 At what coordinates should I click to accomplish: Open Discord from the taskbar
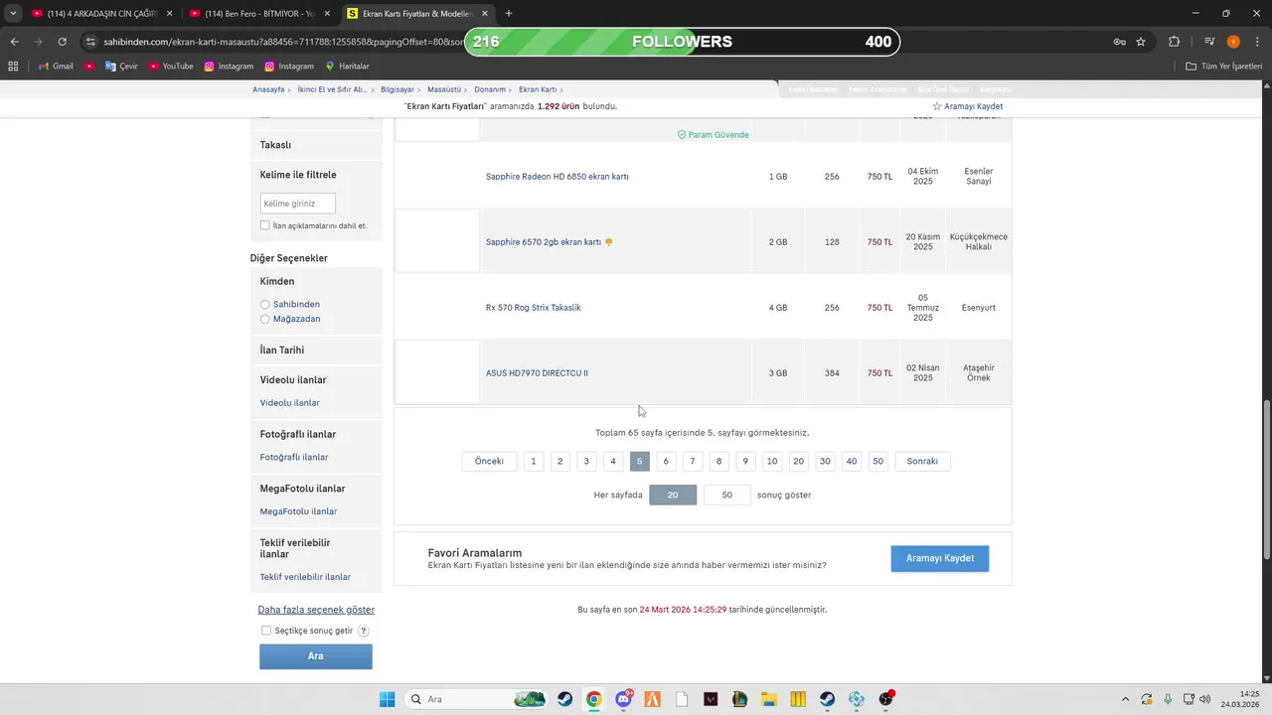pos(624,699)
